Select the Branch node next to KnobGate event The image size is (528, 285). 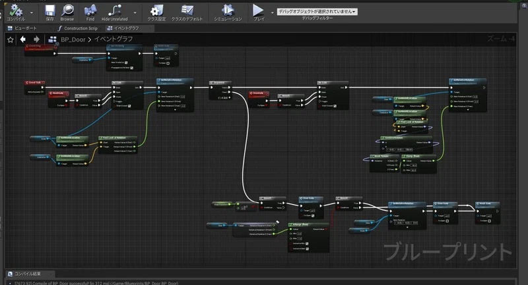click(x=88, y=101)
